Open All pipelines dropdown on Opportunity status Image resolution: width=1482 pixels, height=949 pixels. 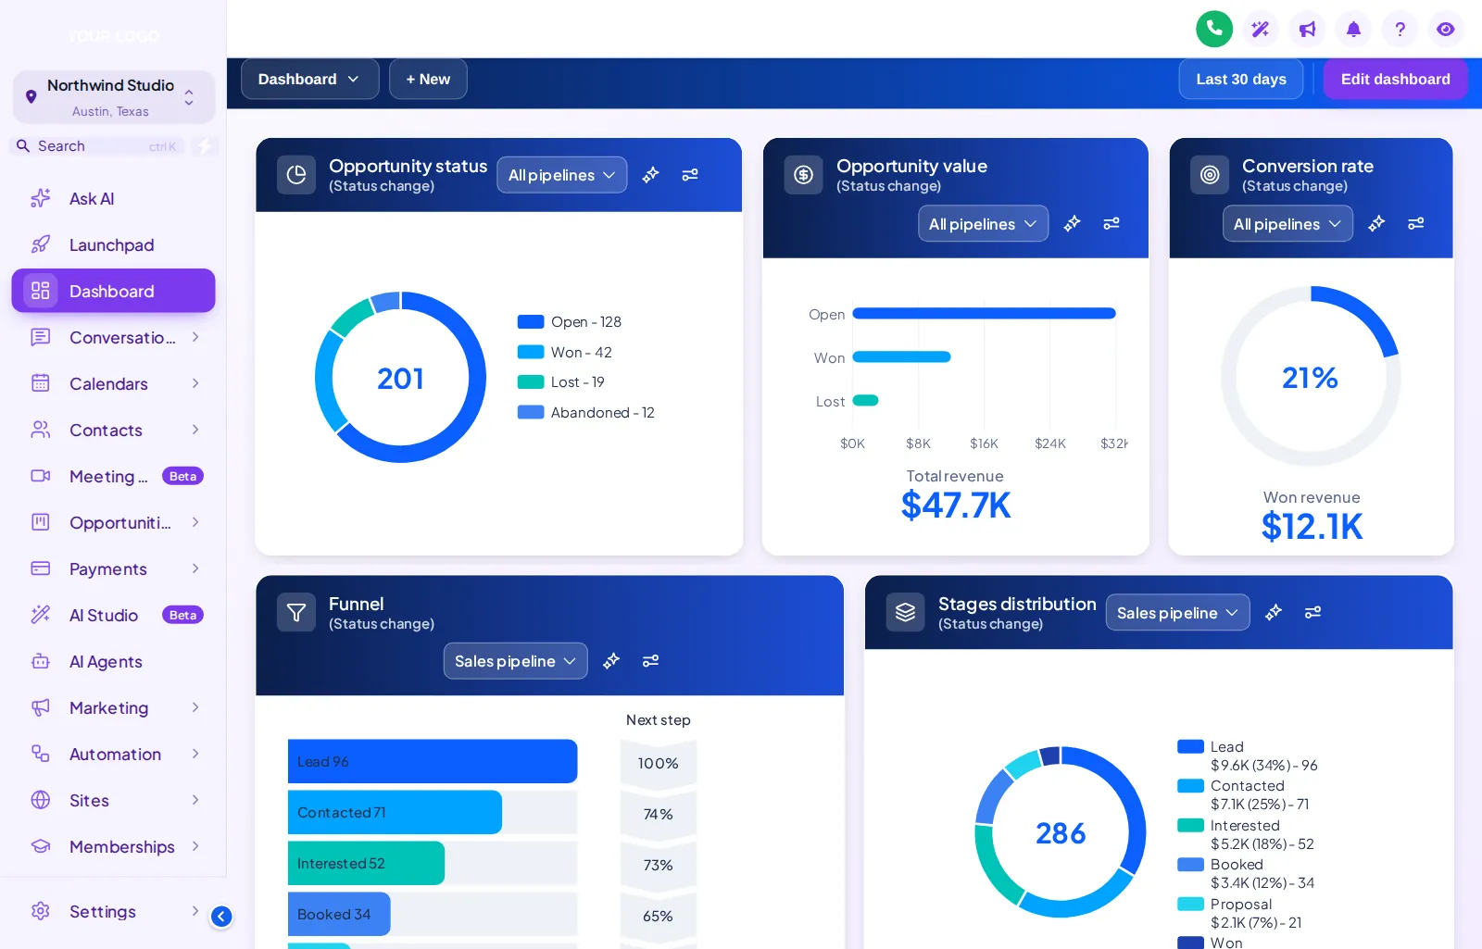(562, 175)
